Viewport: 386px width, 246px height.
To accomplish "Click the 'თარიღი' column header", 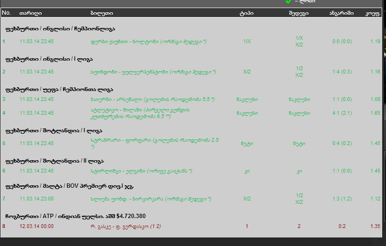I will click(30, 13).
